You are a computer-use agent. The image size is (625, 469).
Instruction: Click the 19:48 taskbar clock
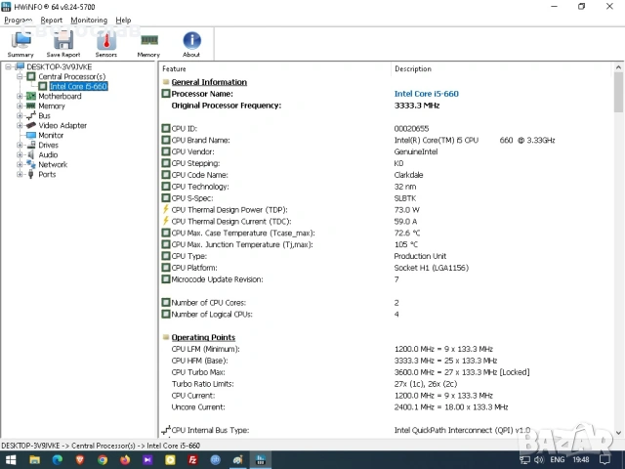click(581, 460)
